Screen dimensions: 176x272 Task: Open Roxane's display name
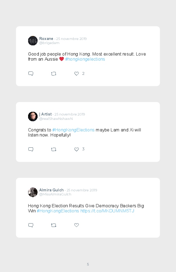(x=46, y=39)
